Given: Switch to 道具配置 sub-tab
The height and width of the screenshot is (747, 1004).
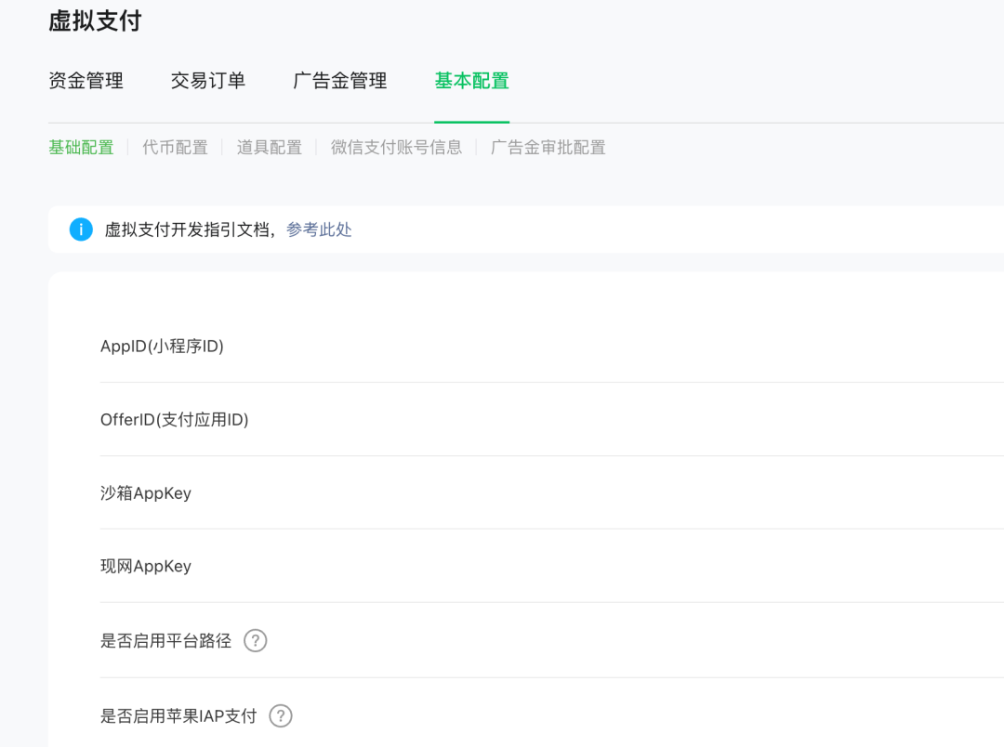Looking at the screenshot, I should pos(270,147).
